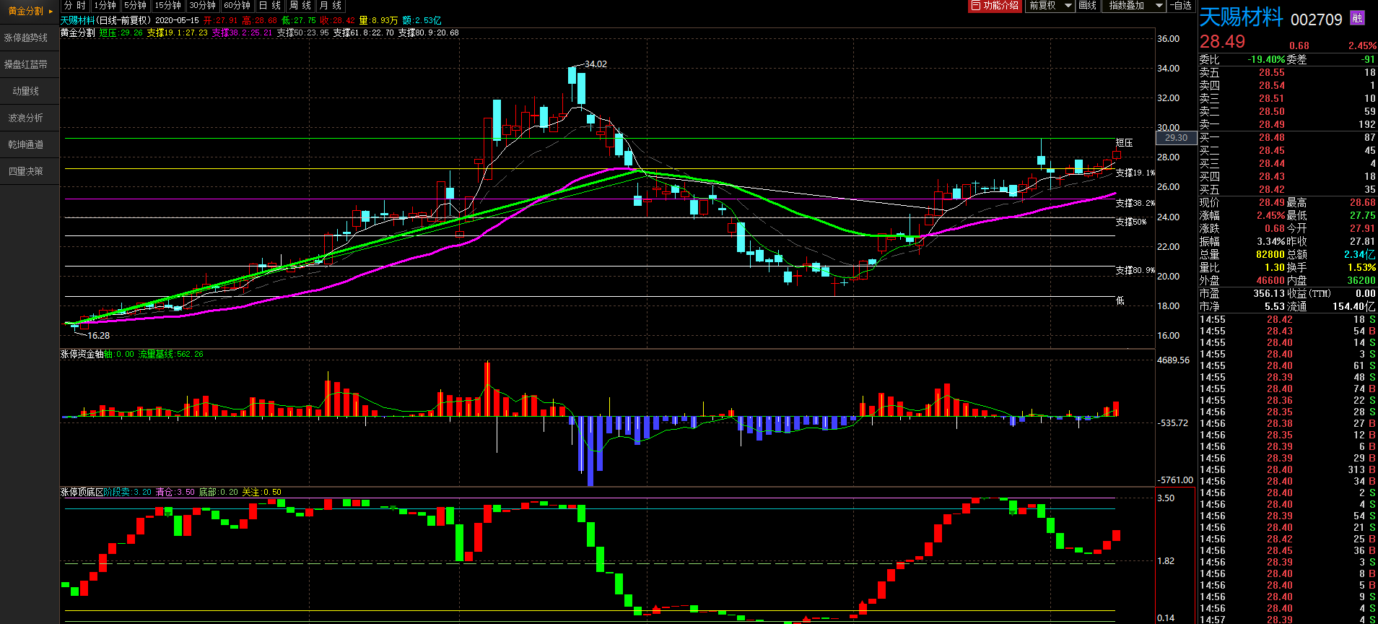Screen dimensions: 1378x624
Task: Click the 短压 resistance line label
Action: [x=1124, y=143]
